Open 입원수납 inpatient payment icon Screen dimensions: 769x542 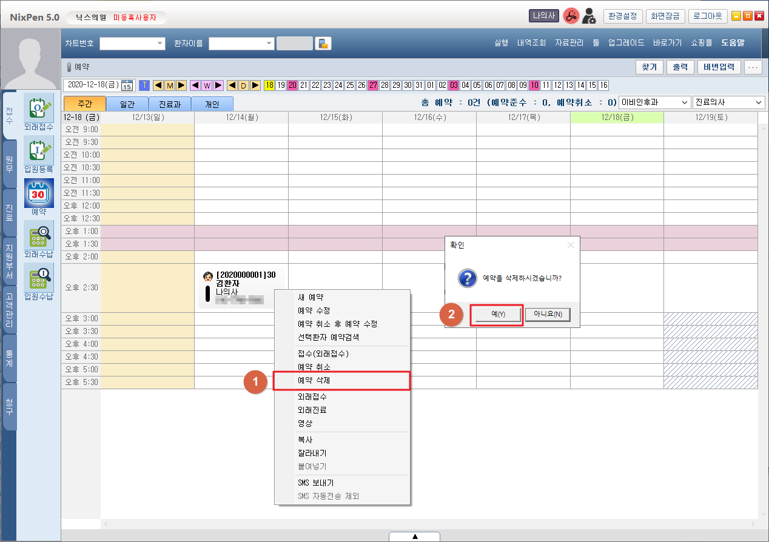click(38, 278)
